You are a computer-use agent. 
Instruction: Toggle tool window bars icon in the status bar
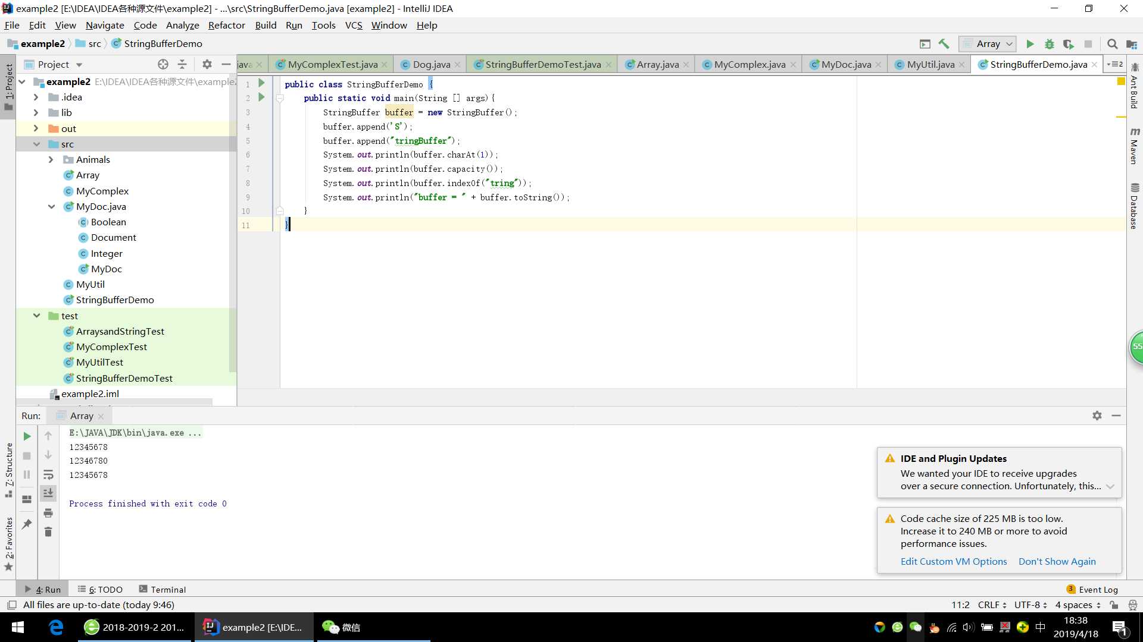11,605
